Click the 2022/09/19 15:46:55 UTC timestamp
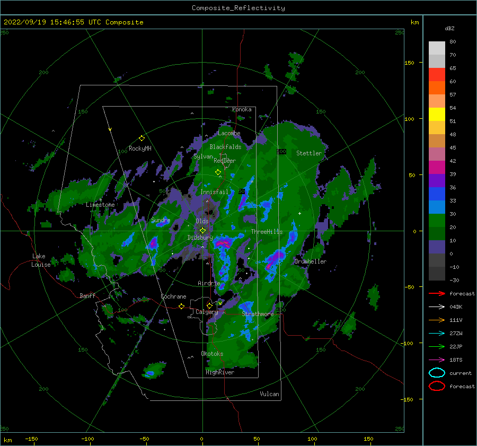 coord(52,22)
